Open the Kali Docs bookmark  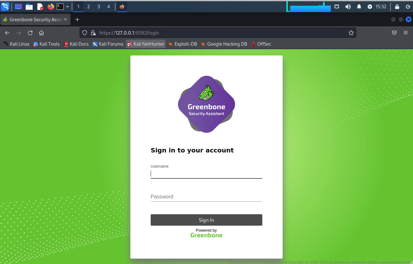pyautogui.click(x=76, y=44)
